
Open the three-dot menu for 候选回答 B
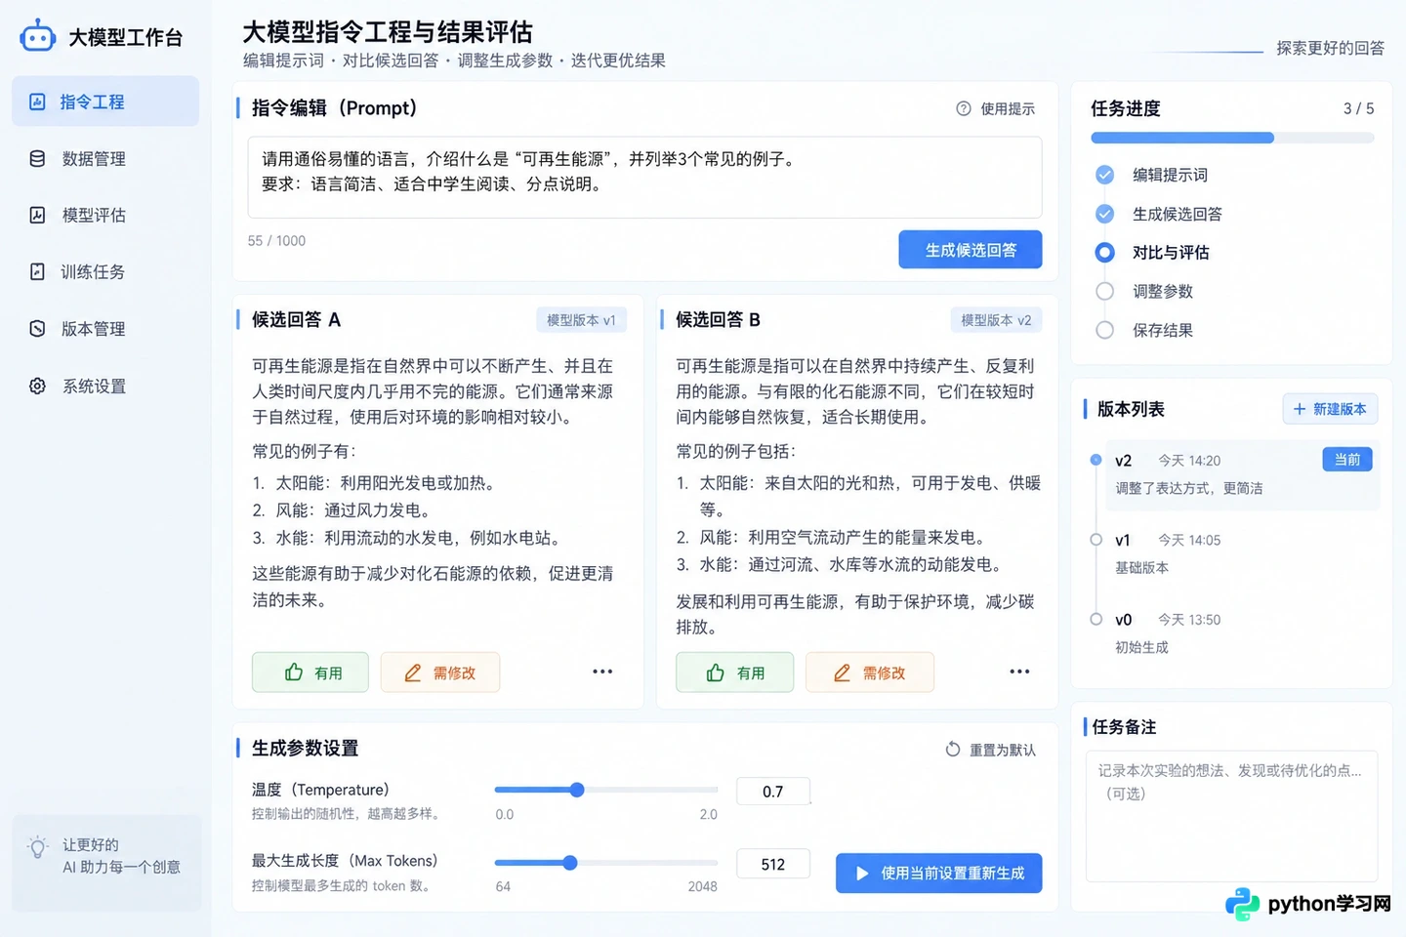(x=1019, y=672)
